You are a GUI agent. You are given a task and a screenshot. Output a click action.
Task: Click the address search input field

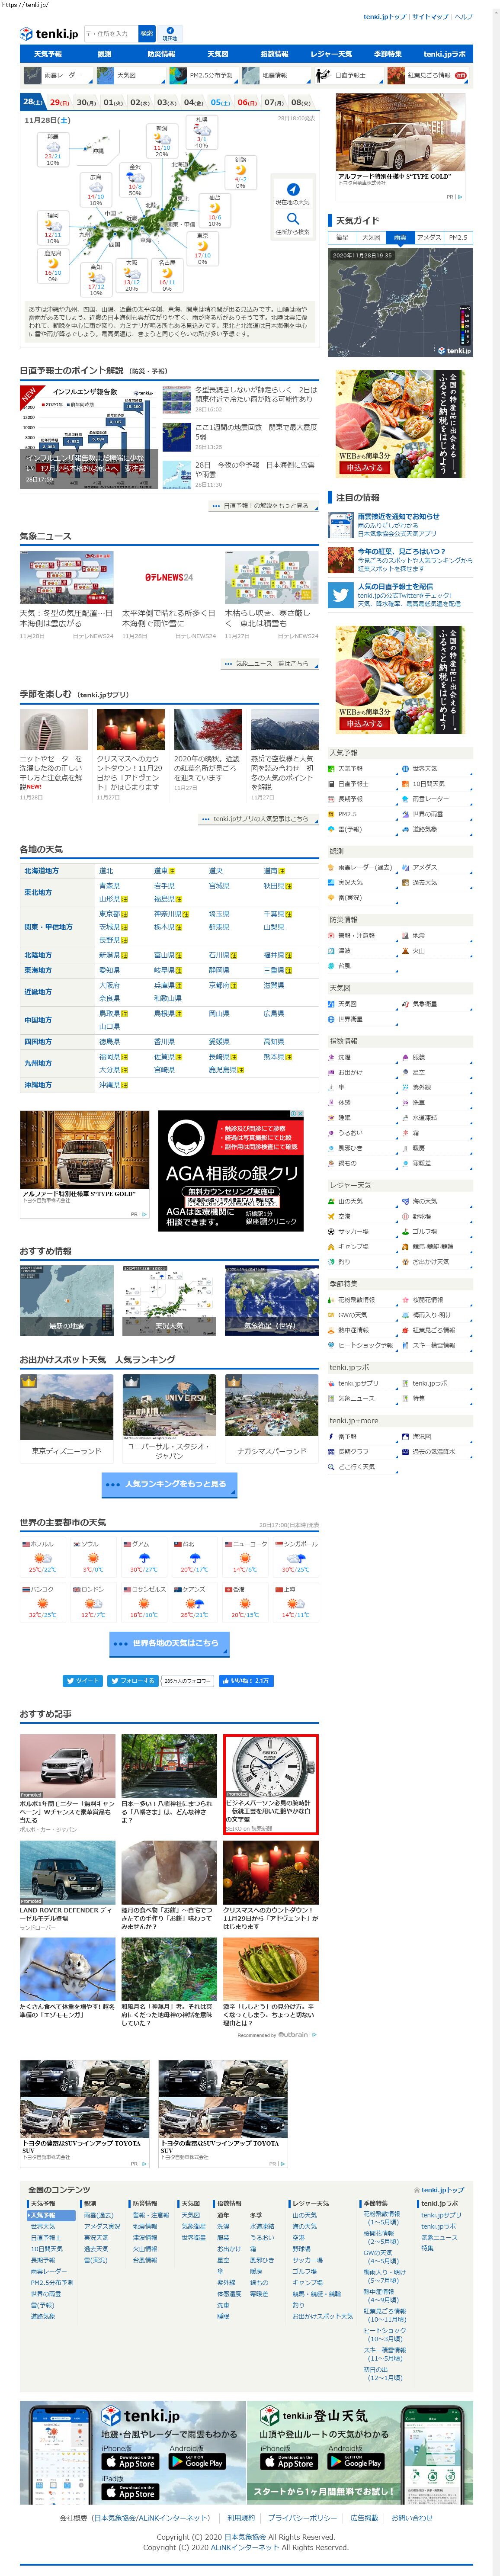pos(110,34)
